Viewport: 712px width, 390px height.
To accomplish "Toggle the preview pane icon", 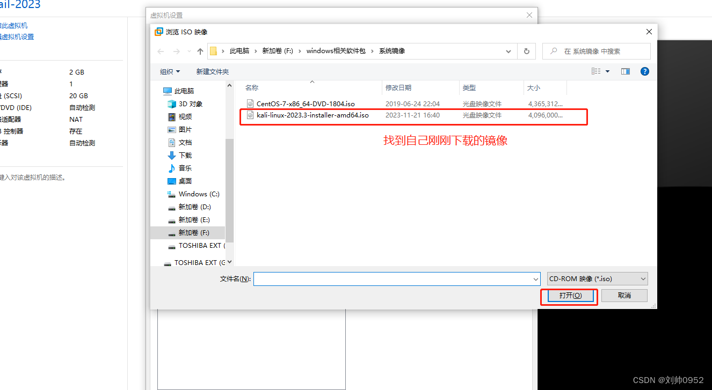I will click(x=625, y=71).
